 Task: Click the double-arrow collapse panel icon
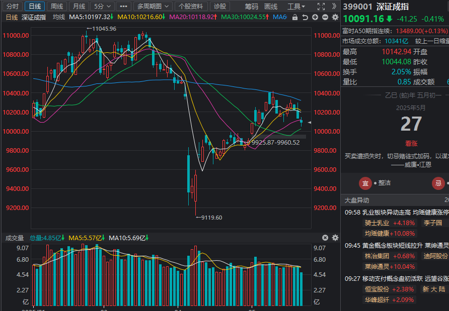pyautogui.click(x=334, y=7)
